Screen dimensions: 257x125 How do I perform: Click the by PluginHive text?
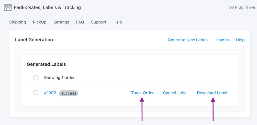[x=242, y=7]
